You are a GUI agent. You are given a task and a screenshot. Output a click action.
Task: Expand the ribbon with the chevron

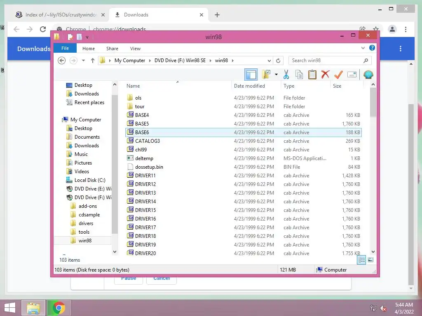(363, 48)
